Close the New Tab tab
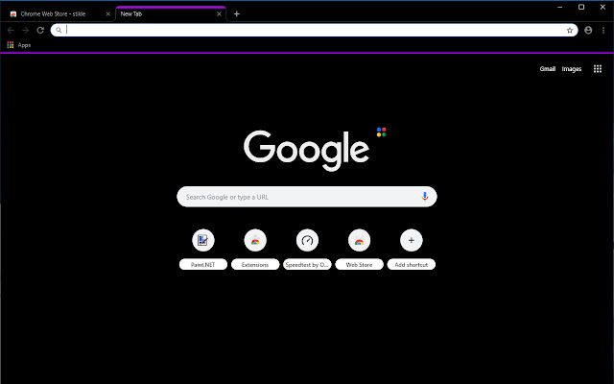 point(219,14)
